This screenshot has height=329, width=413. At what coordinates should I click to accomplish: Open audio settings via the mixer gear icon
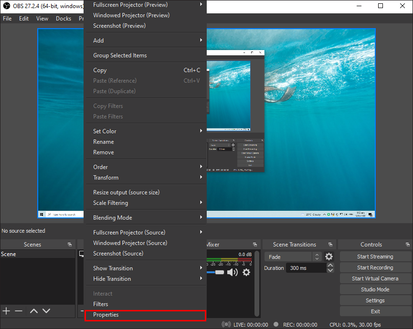[246, 272]
